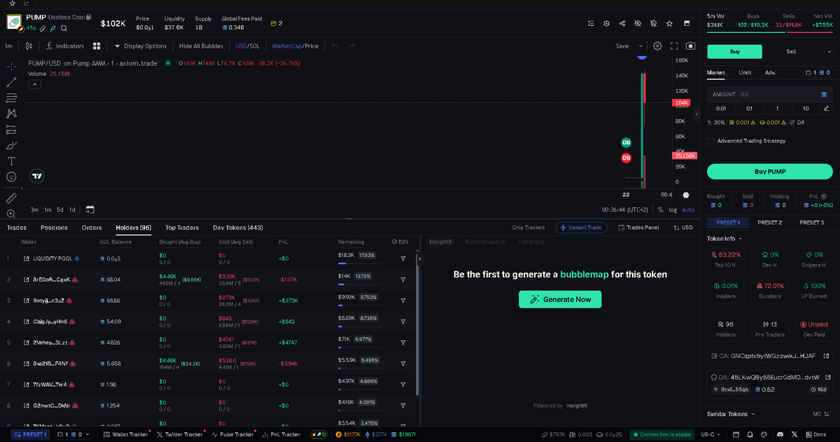
Task: Click the Generate Now button
Action: pyautogui.click(x=560, y=299)
